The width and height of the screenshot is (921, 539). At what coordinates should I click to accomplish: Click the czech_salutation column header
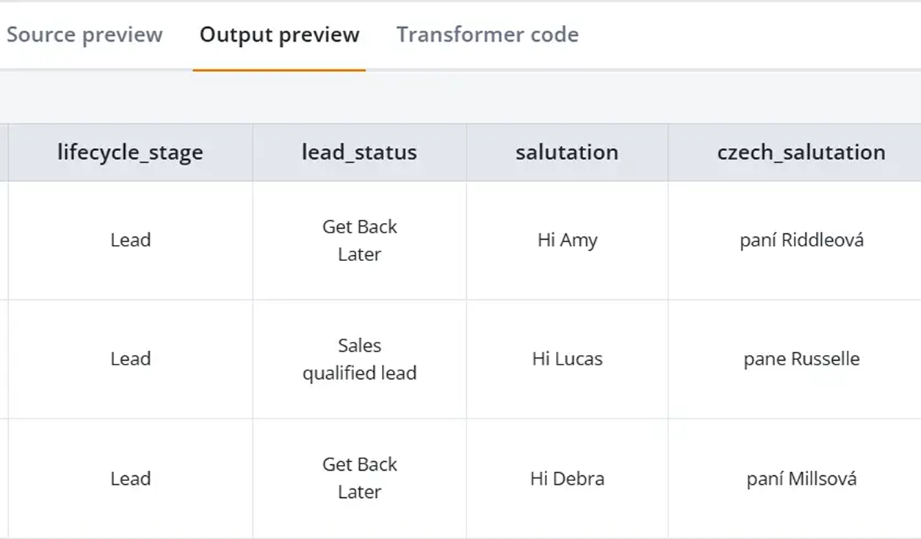click(x=801, y=153)
